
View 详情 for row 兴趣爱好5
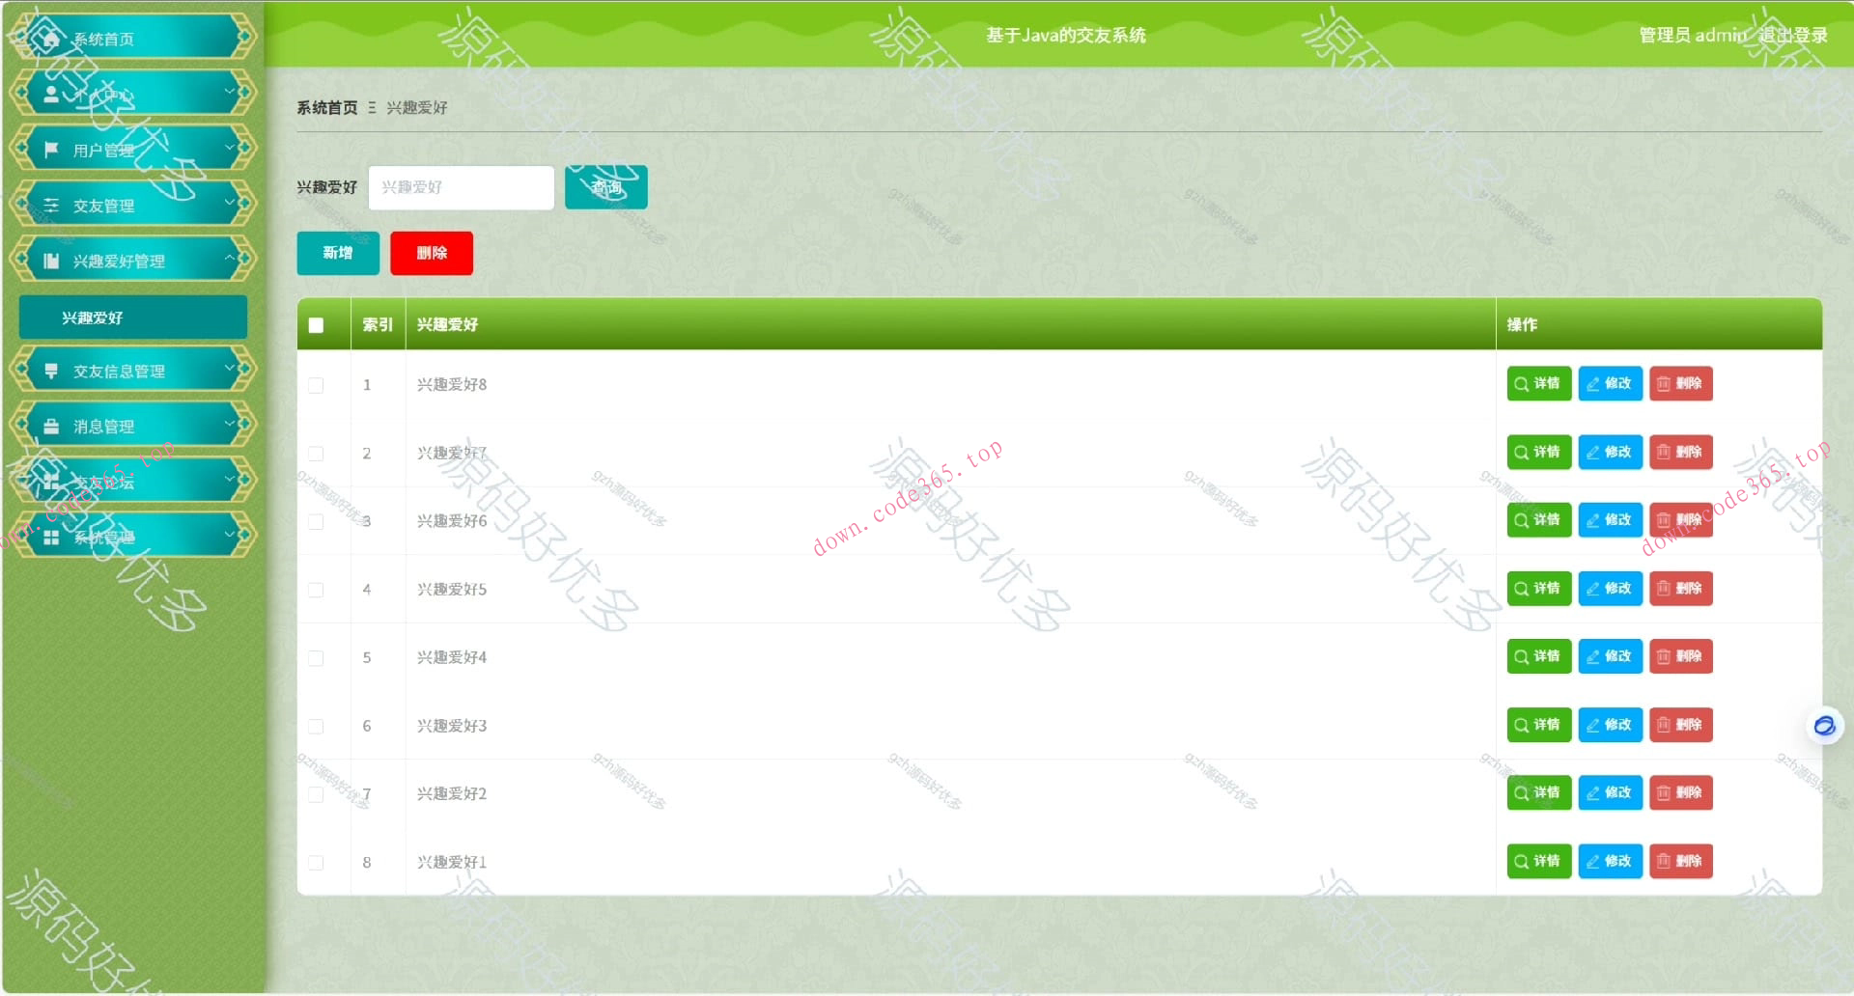coord(1539,589)
